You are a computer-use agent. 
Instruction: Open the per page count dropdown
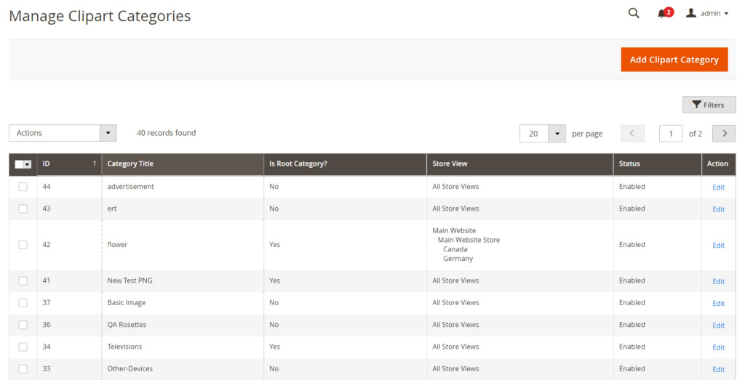tap(557, 134)
